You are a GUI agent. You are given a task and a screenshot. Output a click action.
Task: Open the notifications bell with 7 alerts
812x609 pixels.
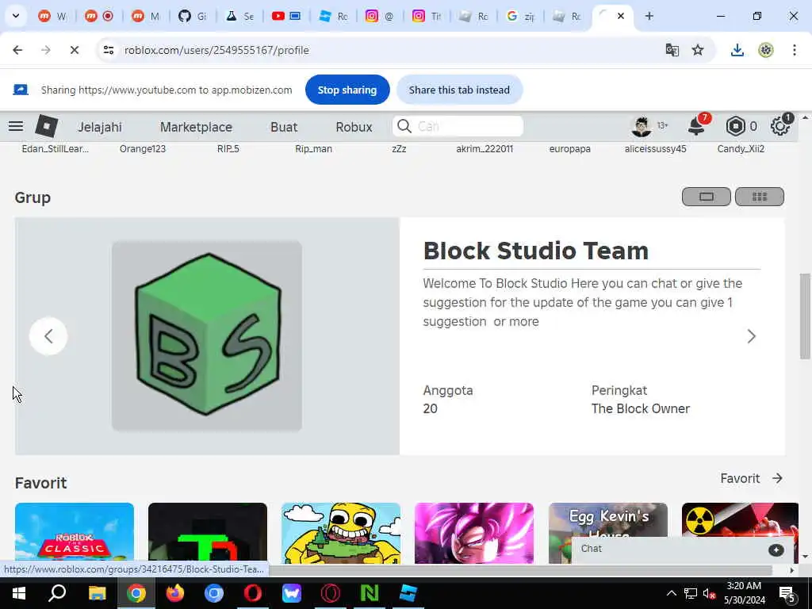point(697,126)
